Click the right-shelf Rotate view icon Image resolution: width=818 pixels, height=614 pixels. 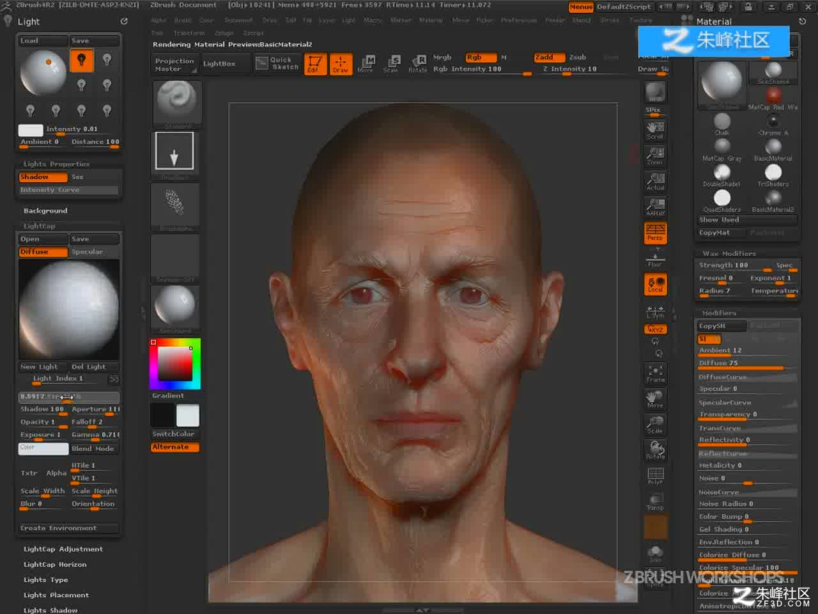[655, 450]
